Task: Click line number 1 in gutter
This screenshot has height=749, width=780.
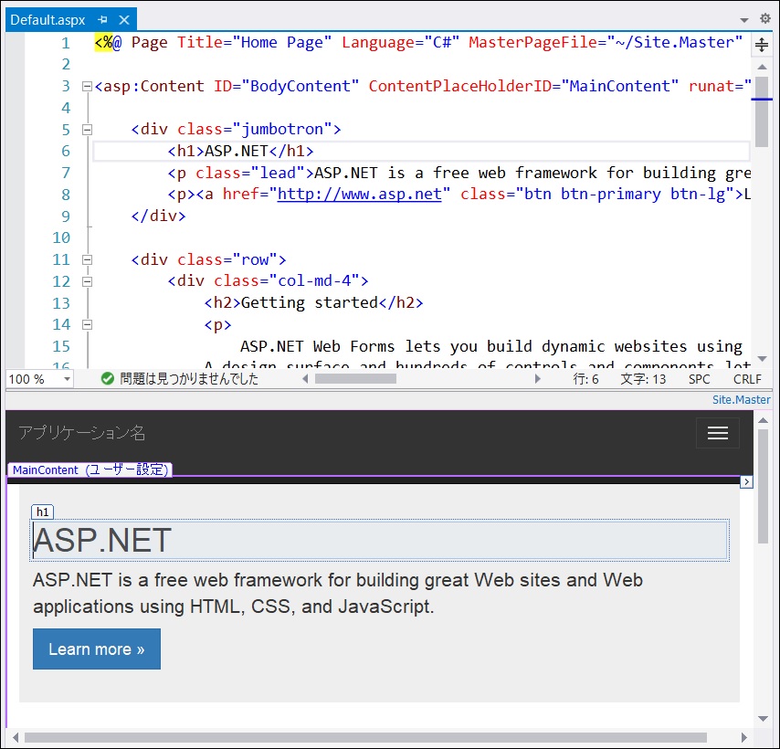Action: 66,43
